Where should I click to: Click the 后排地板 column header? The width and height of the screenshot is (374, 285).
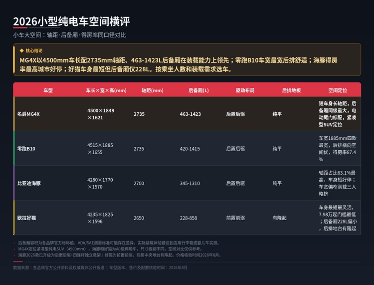tap(291, 90)
